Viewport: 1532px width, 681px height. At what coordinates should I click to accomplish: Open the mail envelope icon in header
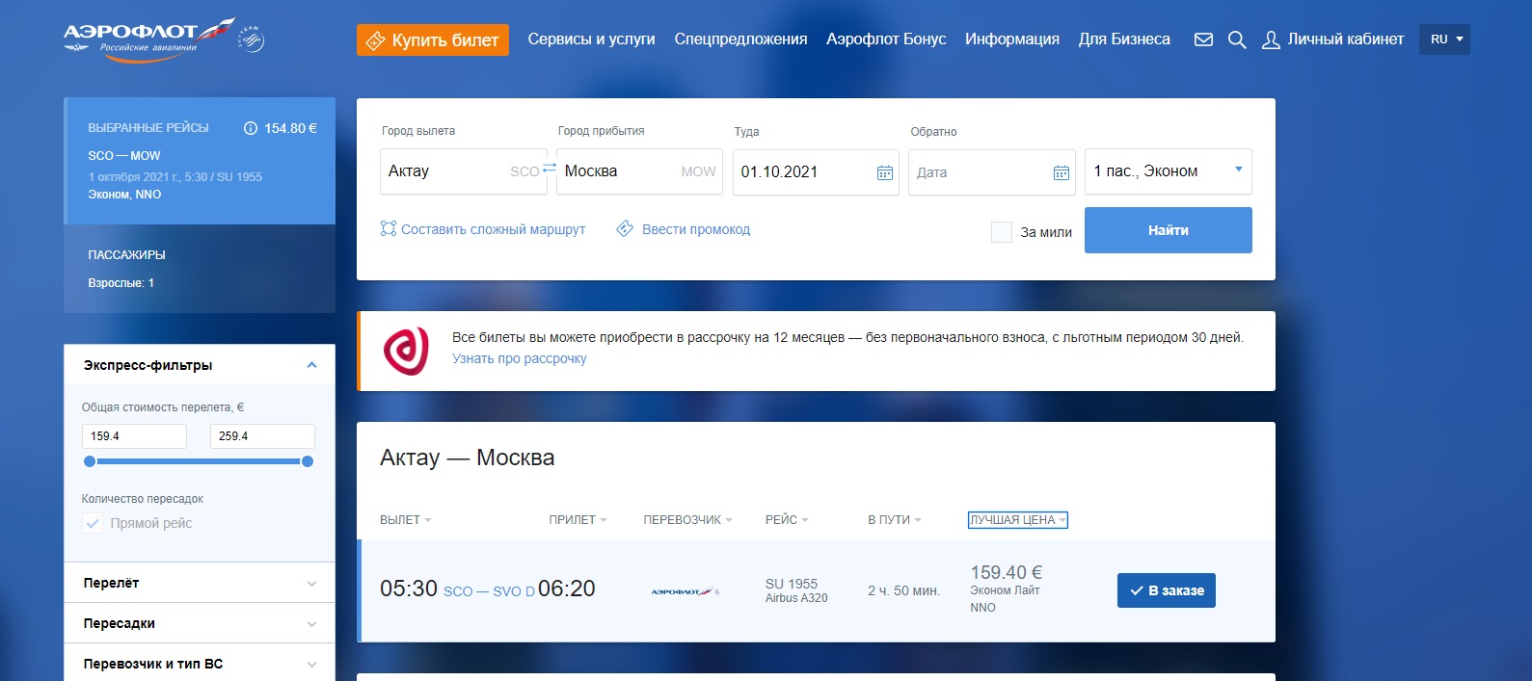pyautogui.click(x=1203, y=39)
